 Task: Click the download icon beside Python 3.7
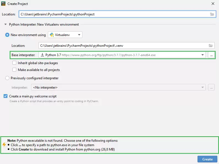(x=42, y=55)
